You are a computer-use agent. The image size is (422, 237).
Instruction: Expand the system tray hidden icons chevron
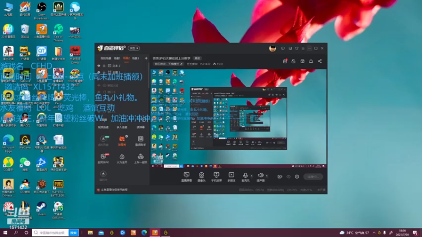pos(374,232)
